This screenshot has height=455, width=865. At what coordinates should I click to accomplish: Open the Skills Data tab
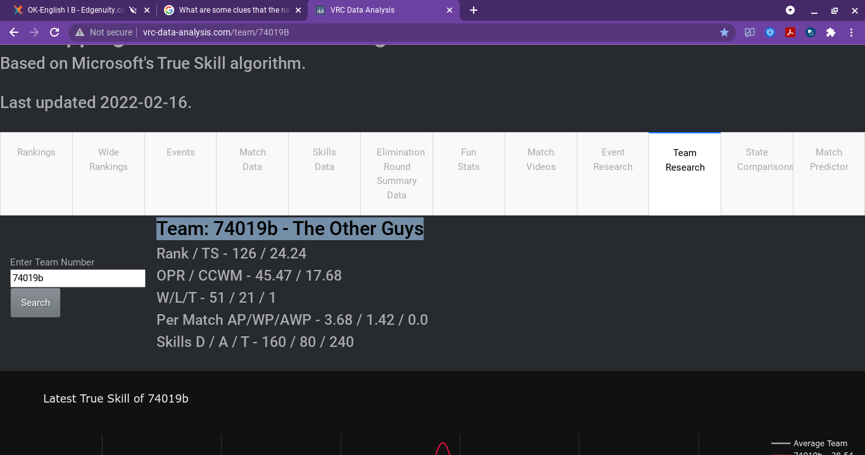(324, 159)
